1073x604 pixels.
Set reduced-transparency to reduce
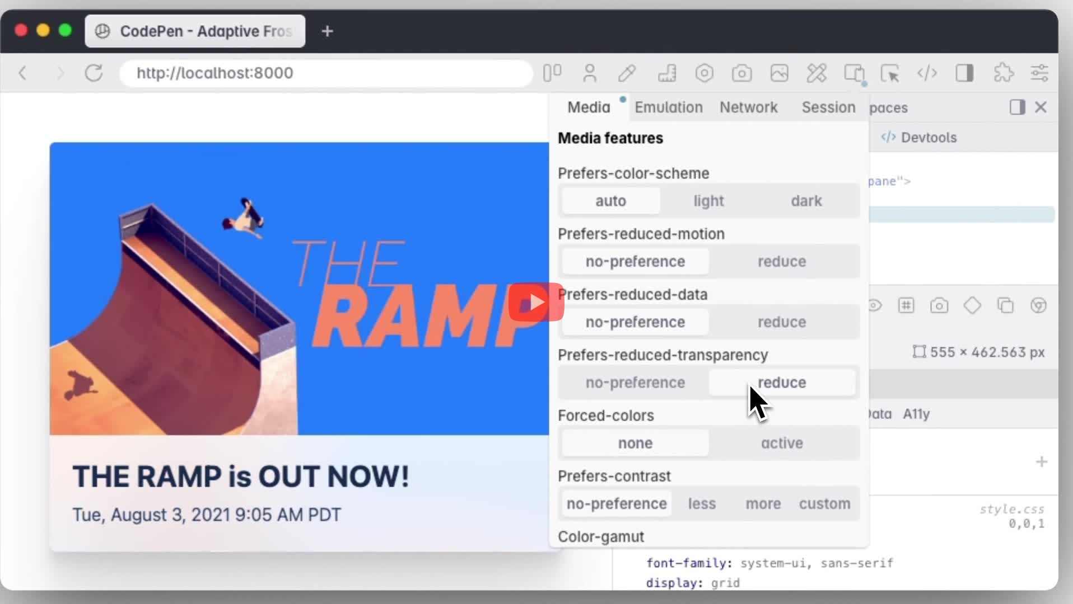[782, 383]
